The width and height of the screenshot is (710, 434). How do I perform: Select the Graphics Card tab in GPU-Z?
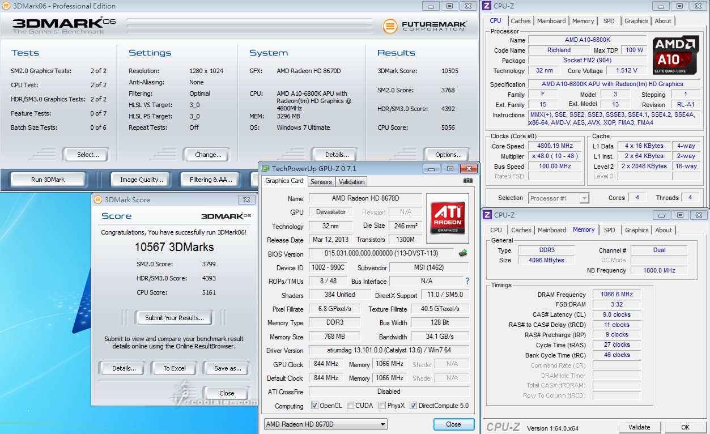tap(284, 181)
